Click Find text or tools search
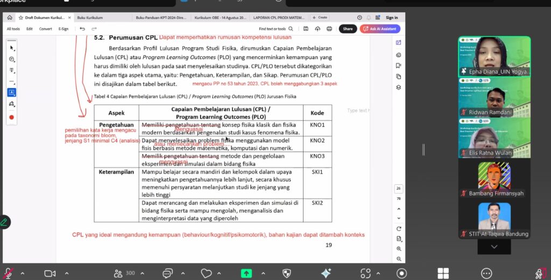The height and width of the screenshot is (280, 551). (276, 29)
